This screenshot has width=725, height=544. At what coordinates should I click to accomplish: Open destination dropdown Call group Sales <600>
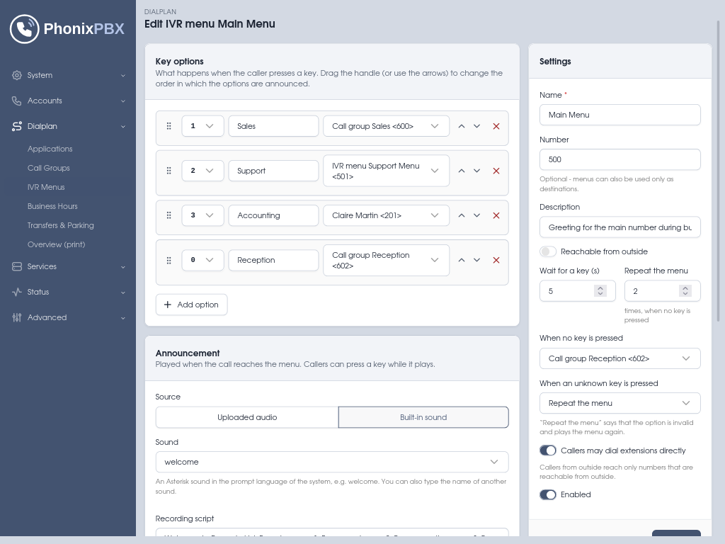[x=386, y=126]
